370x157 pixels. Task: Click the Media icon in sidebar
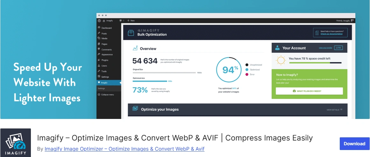(x=99, y=38)
